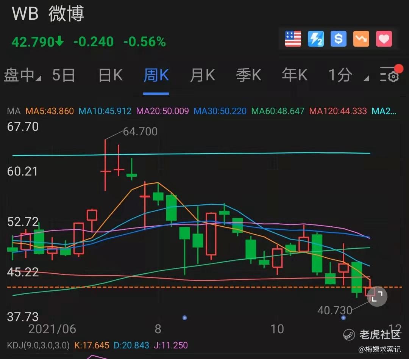Tap the -0.240 price change value
This screenshot has width=409, height=359.
(94, 42)
